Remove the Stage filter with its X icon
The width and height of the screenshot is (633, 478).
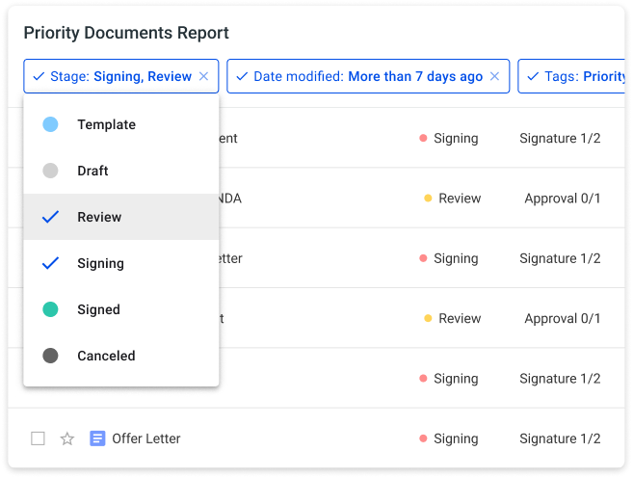[204, 76]
